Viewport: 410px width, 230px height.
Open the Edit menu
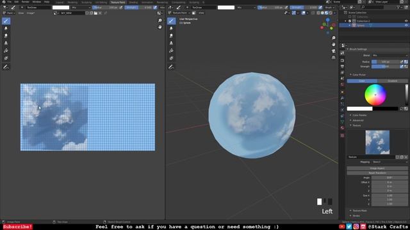pos(16,2)
